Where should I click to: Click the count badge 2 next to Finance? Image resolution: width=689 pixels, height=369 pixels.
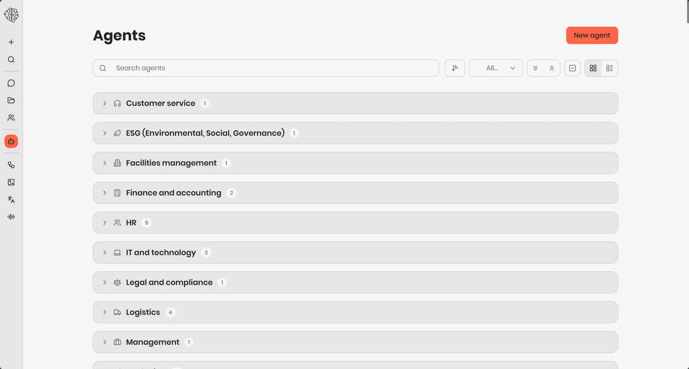(x=232, y=193)
